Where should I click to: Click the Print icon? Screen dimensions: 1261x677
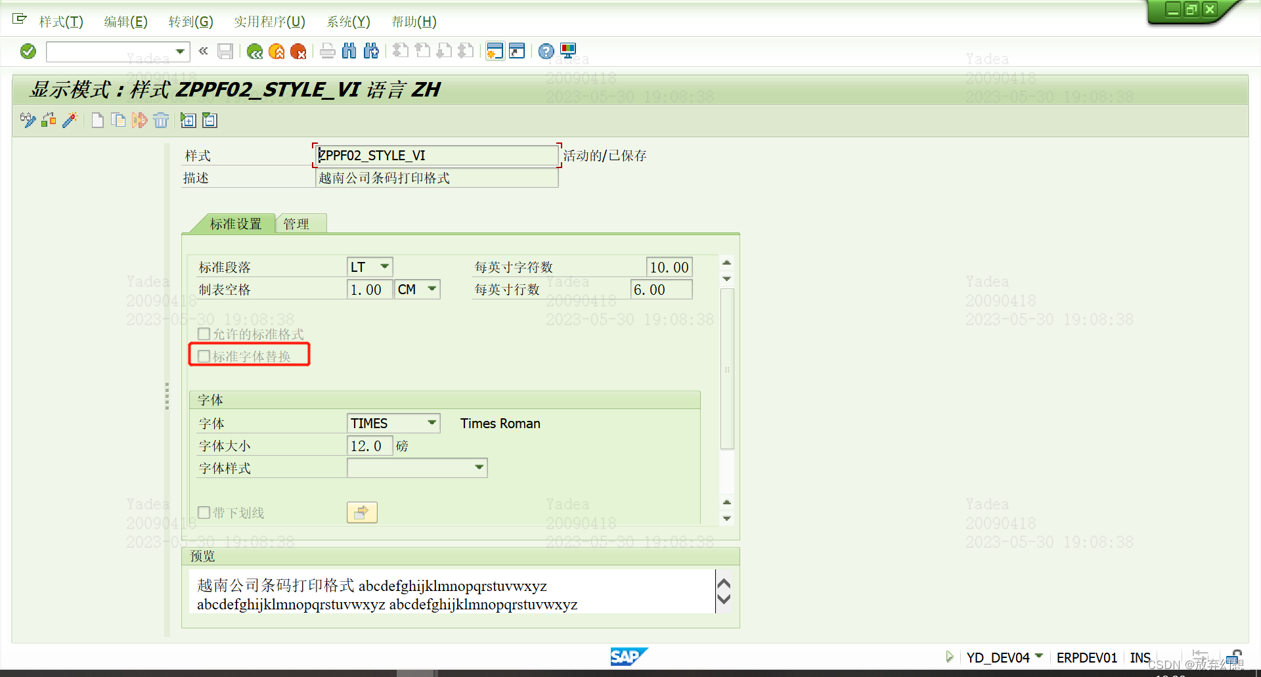click(x=328, y=51)
